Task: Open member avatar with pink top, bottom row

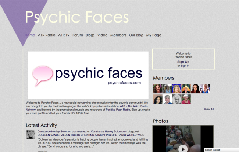Action: (186, 99)
